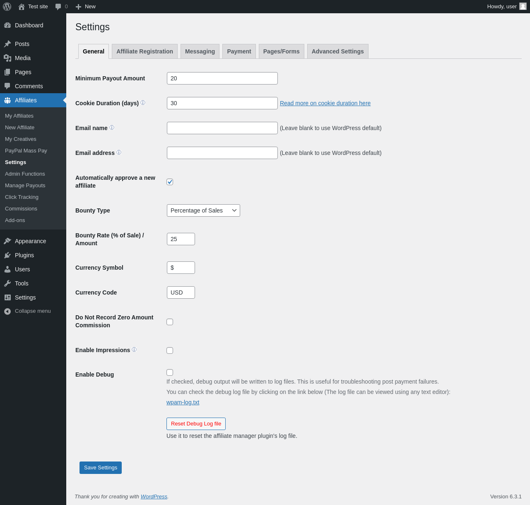Click the Plugins plug icon in sidebar

pos(7,255)
